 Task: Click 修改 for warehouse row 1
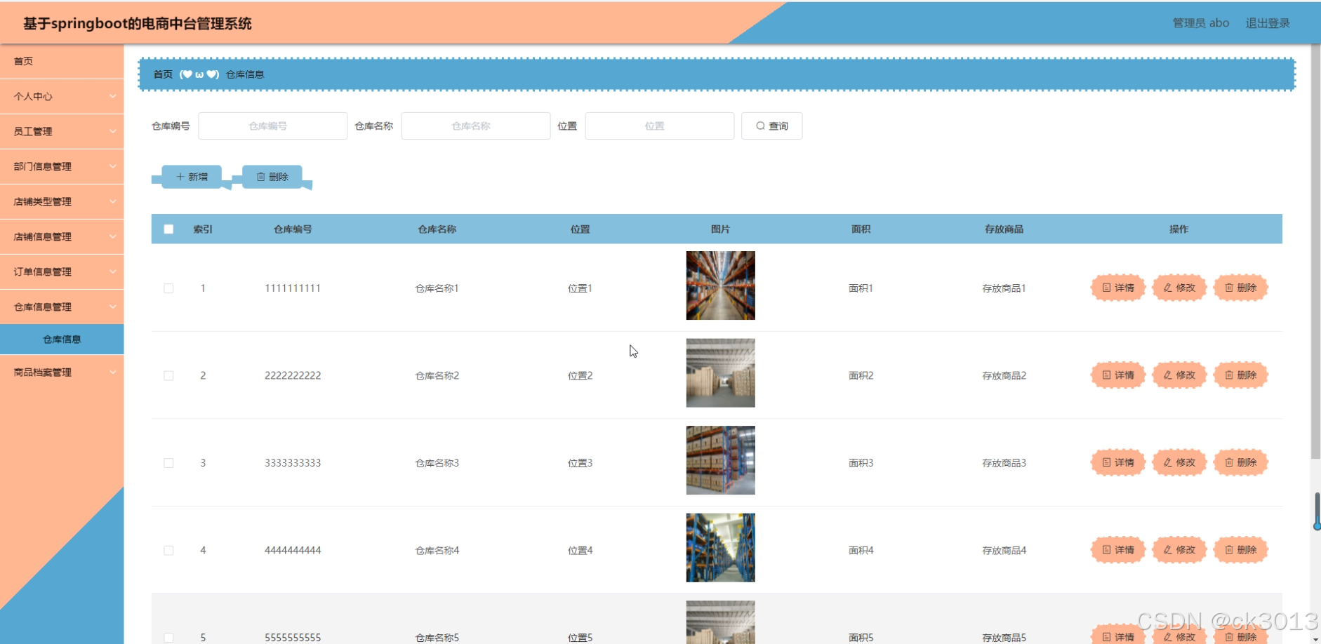click(1179, 288)
